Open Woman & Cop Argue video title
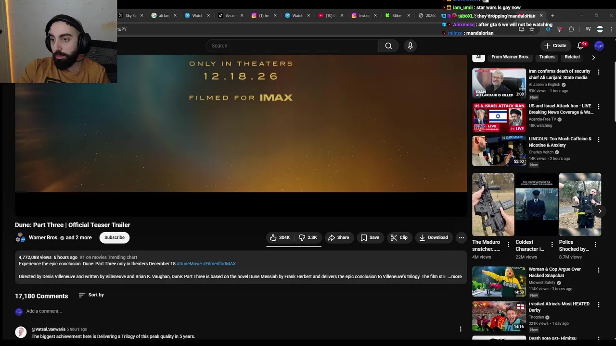 click(x=555, y=272)
